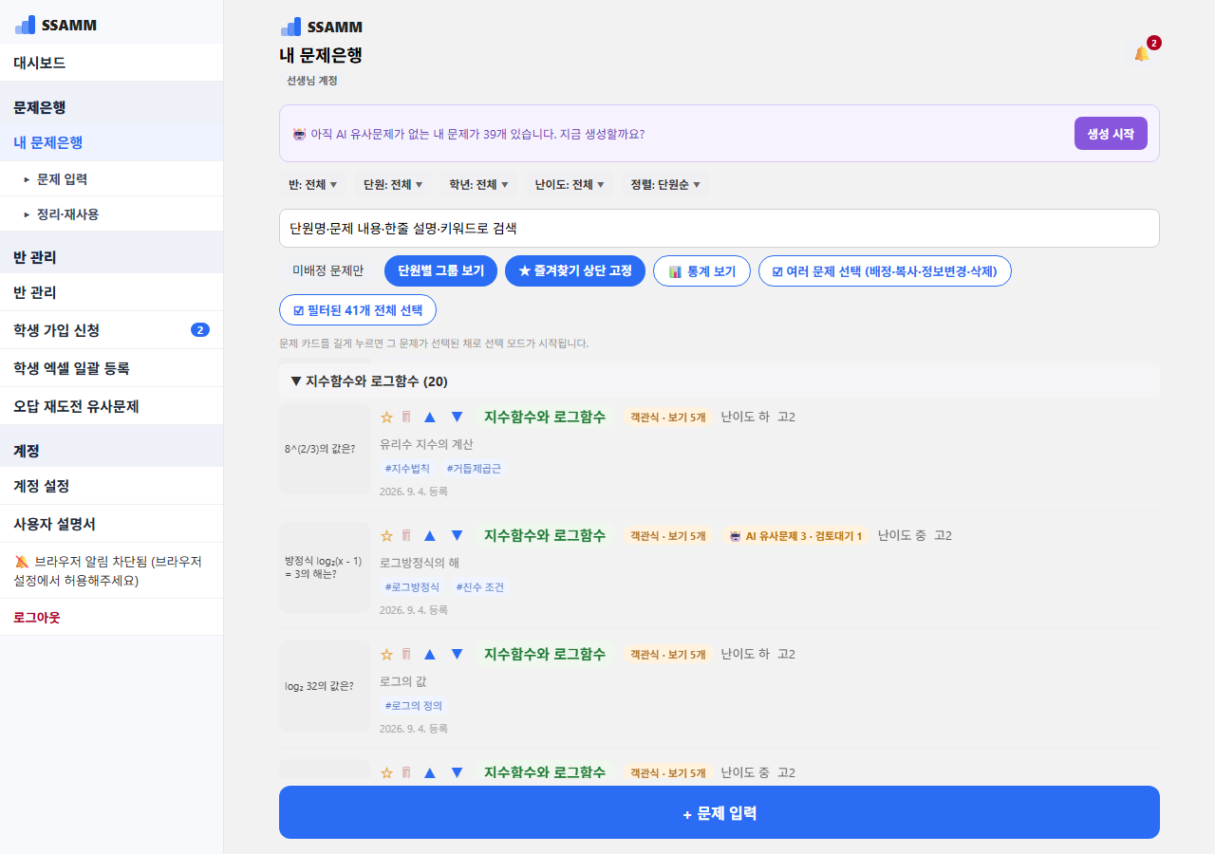Click the SSAMM logo in the main header

tap(321, 27)
